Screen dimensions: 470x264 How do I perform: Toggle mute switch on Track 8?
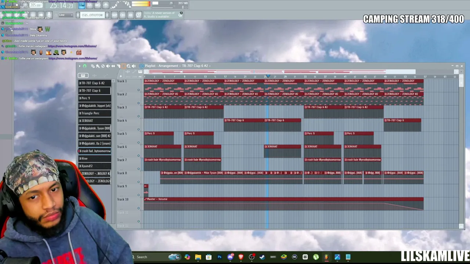click(x=138, y=182)
